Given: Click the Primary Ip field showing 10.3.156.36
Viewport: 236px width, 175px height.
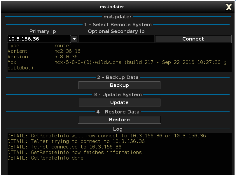Looking at the screenshot, I should point(39,39).
